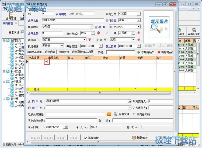Click the 合同名称 input field

click(73, 20)
